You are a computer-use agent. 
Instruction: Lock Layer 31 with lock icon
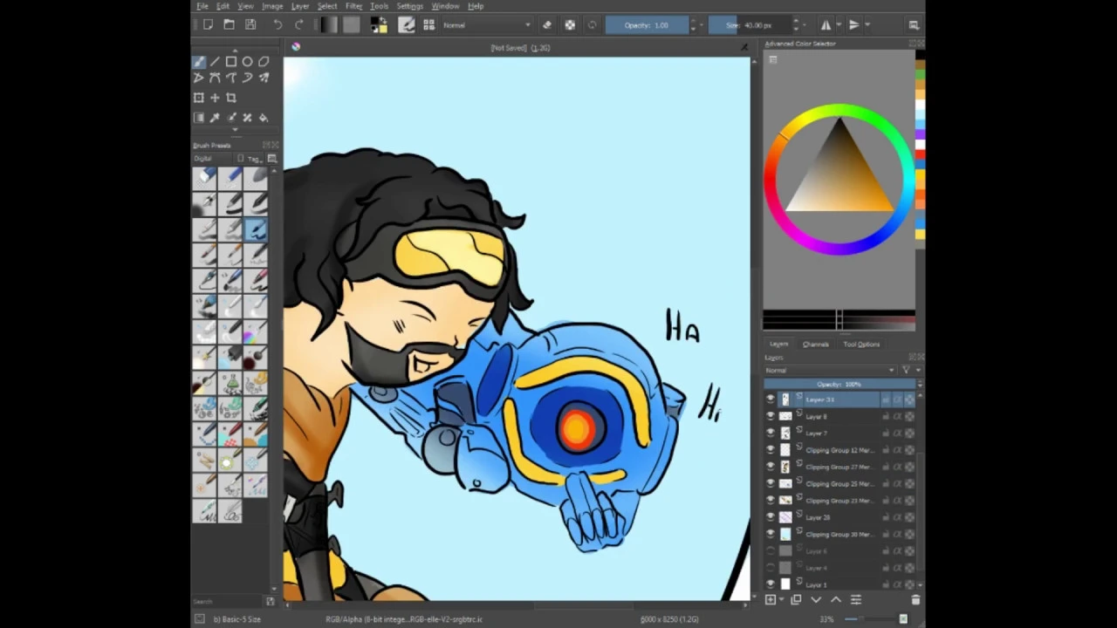[x=886, y=399]
